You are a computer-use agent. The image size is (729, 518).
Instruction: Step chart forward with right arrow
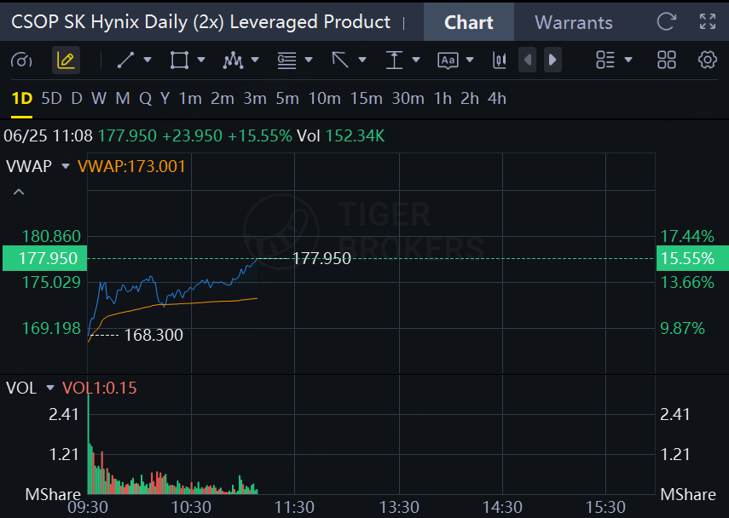[553, 60]
